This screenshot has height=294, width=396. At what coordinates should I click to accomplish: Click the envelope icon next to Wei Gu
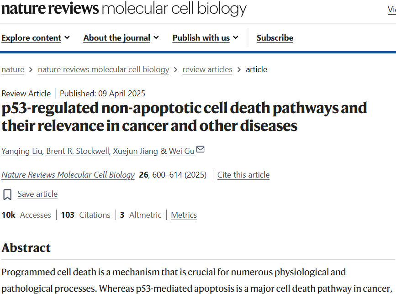click(x=200, y=149)
